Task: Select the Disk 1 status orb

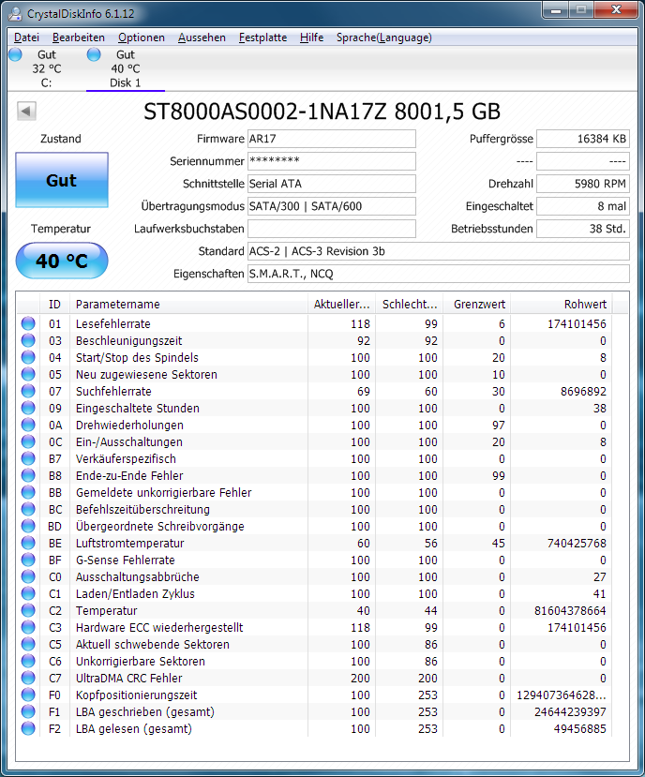Action: click(x=94, y=54)
